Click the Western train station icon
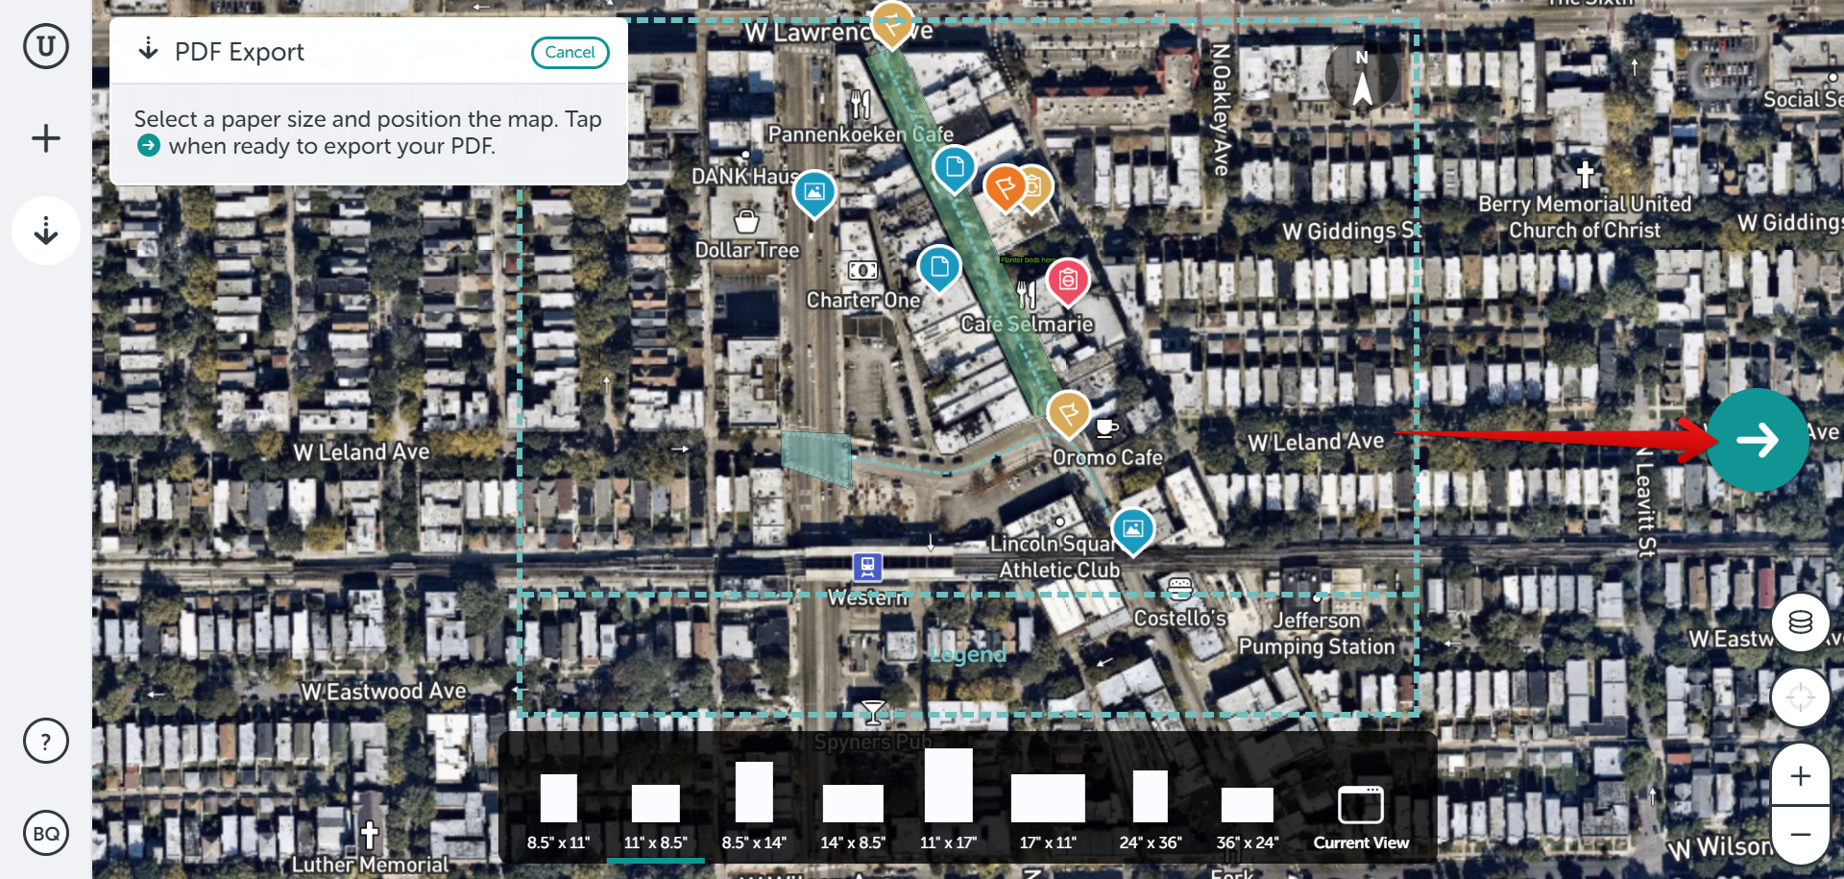Screen dimensions: 1844x879 (x=867, y=567)
